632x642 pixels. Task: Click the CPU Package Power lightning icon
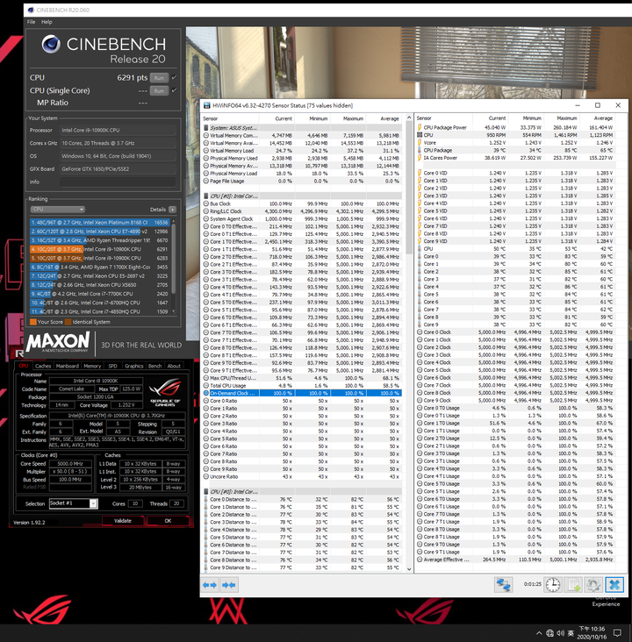click(x=420, y=127)
